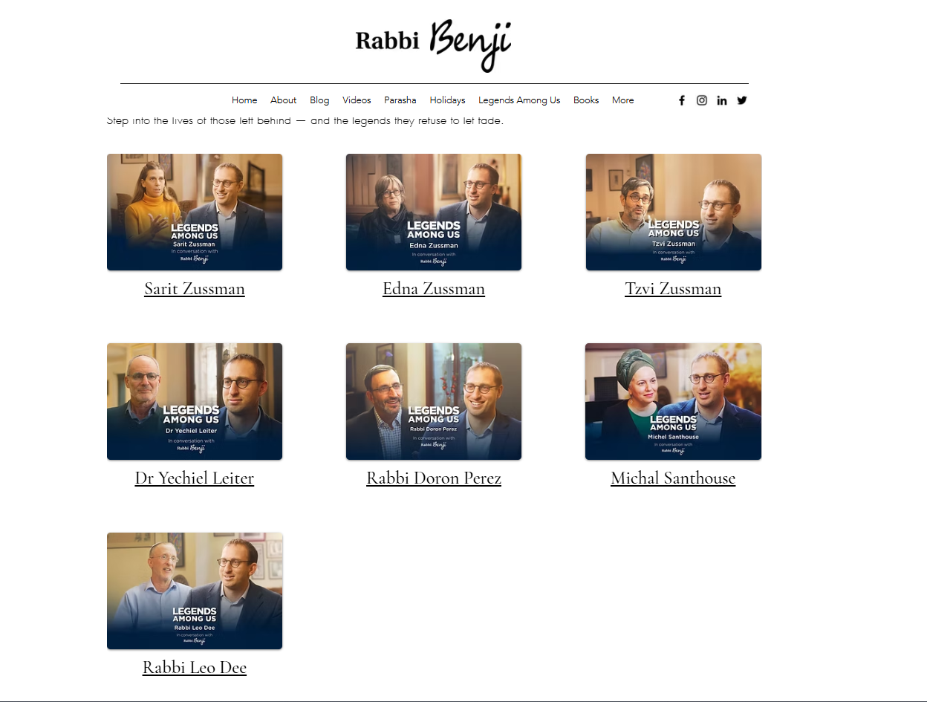Go to the Home menu item
The width and height of the screenshot is (927, 702).
[x=244, y=100]
